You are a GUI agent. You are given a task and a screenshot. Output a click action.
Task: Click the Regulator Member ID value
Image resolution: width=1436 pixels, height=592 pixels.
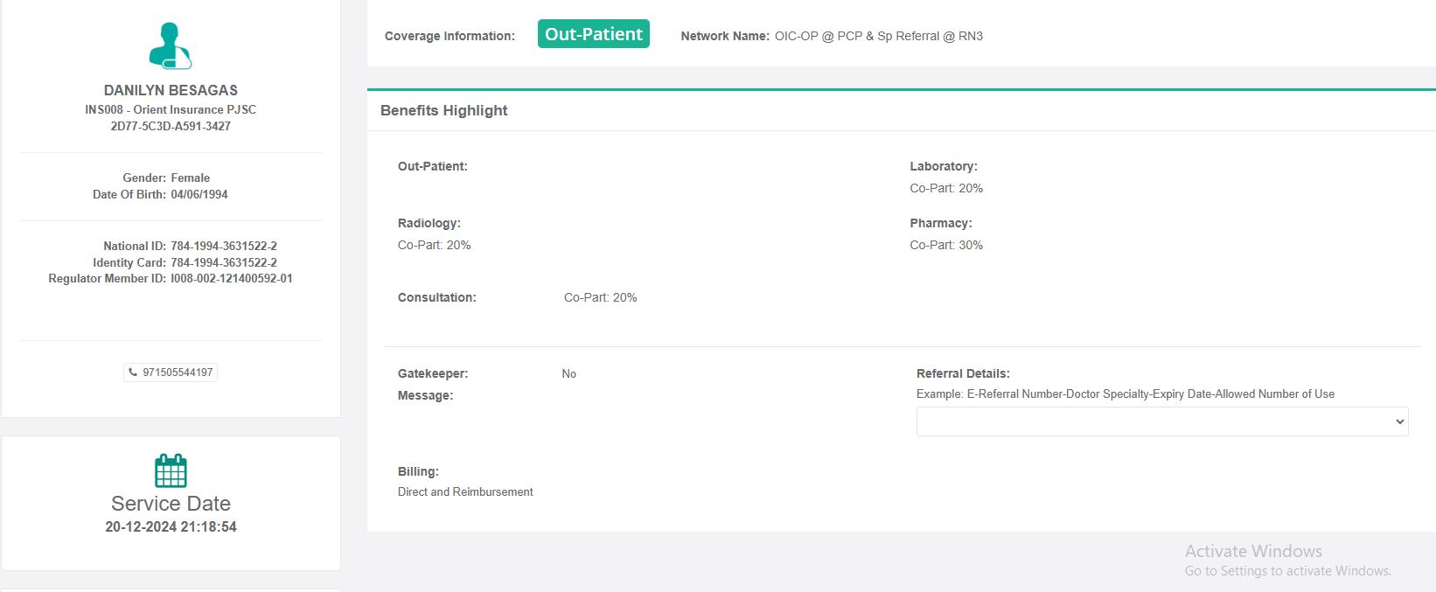coord(232,278)
